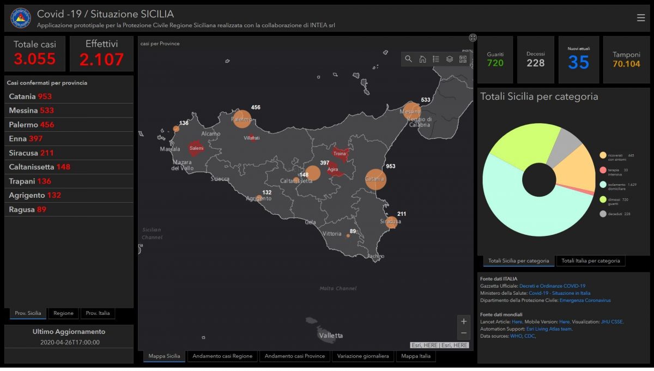Viewport: 654px width, 371px height.
Task: Open the basemap gallery grid
Action: click(x=463, y=59)
